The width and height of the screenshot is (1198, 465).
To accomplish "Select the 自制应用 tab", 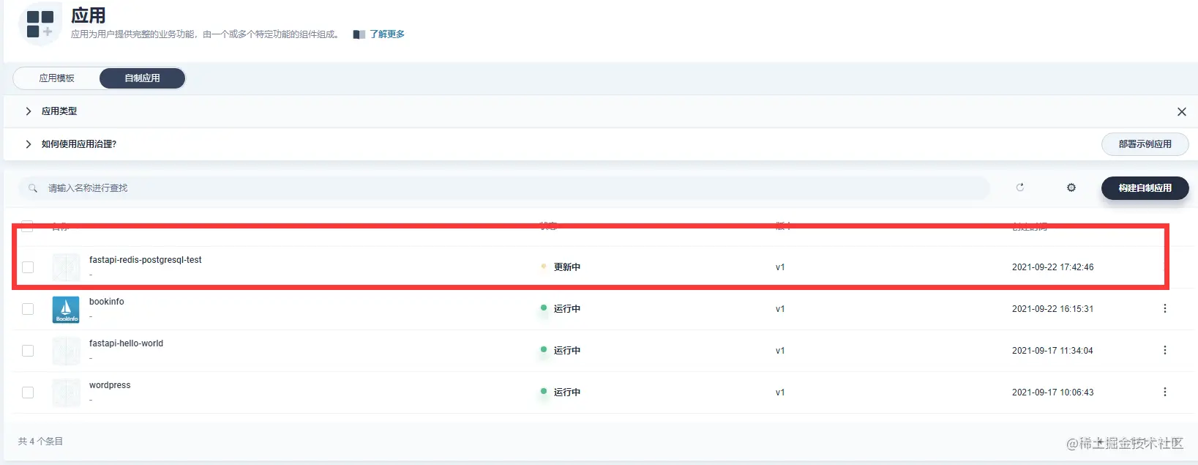I will click(x=142, y=78).
